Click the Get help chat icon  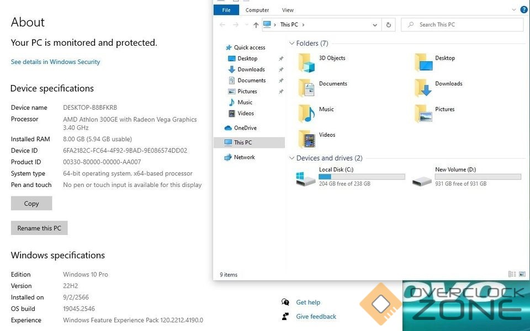[285, 302]
